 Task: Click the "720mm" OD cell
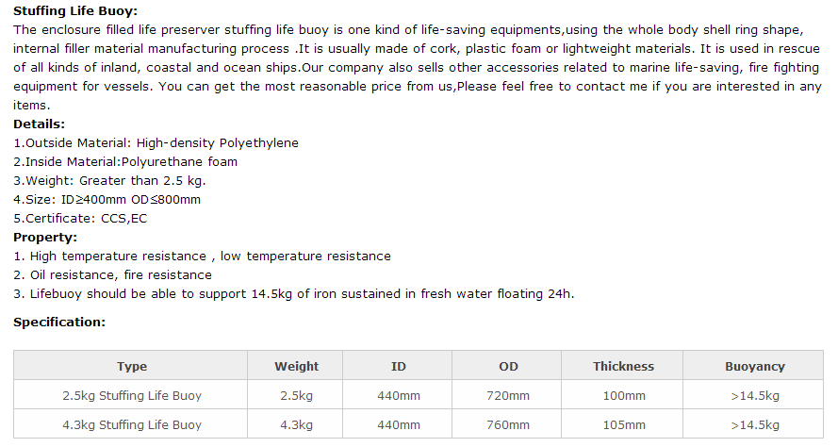click(508, 396)
